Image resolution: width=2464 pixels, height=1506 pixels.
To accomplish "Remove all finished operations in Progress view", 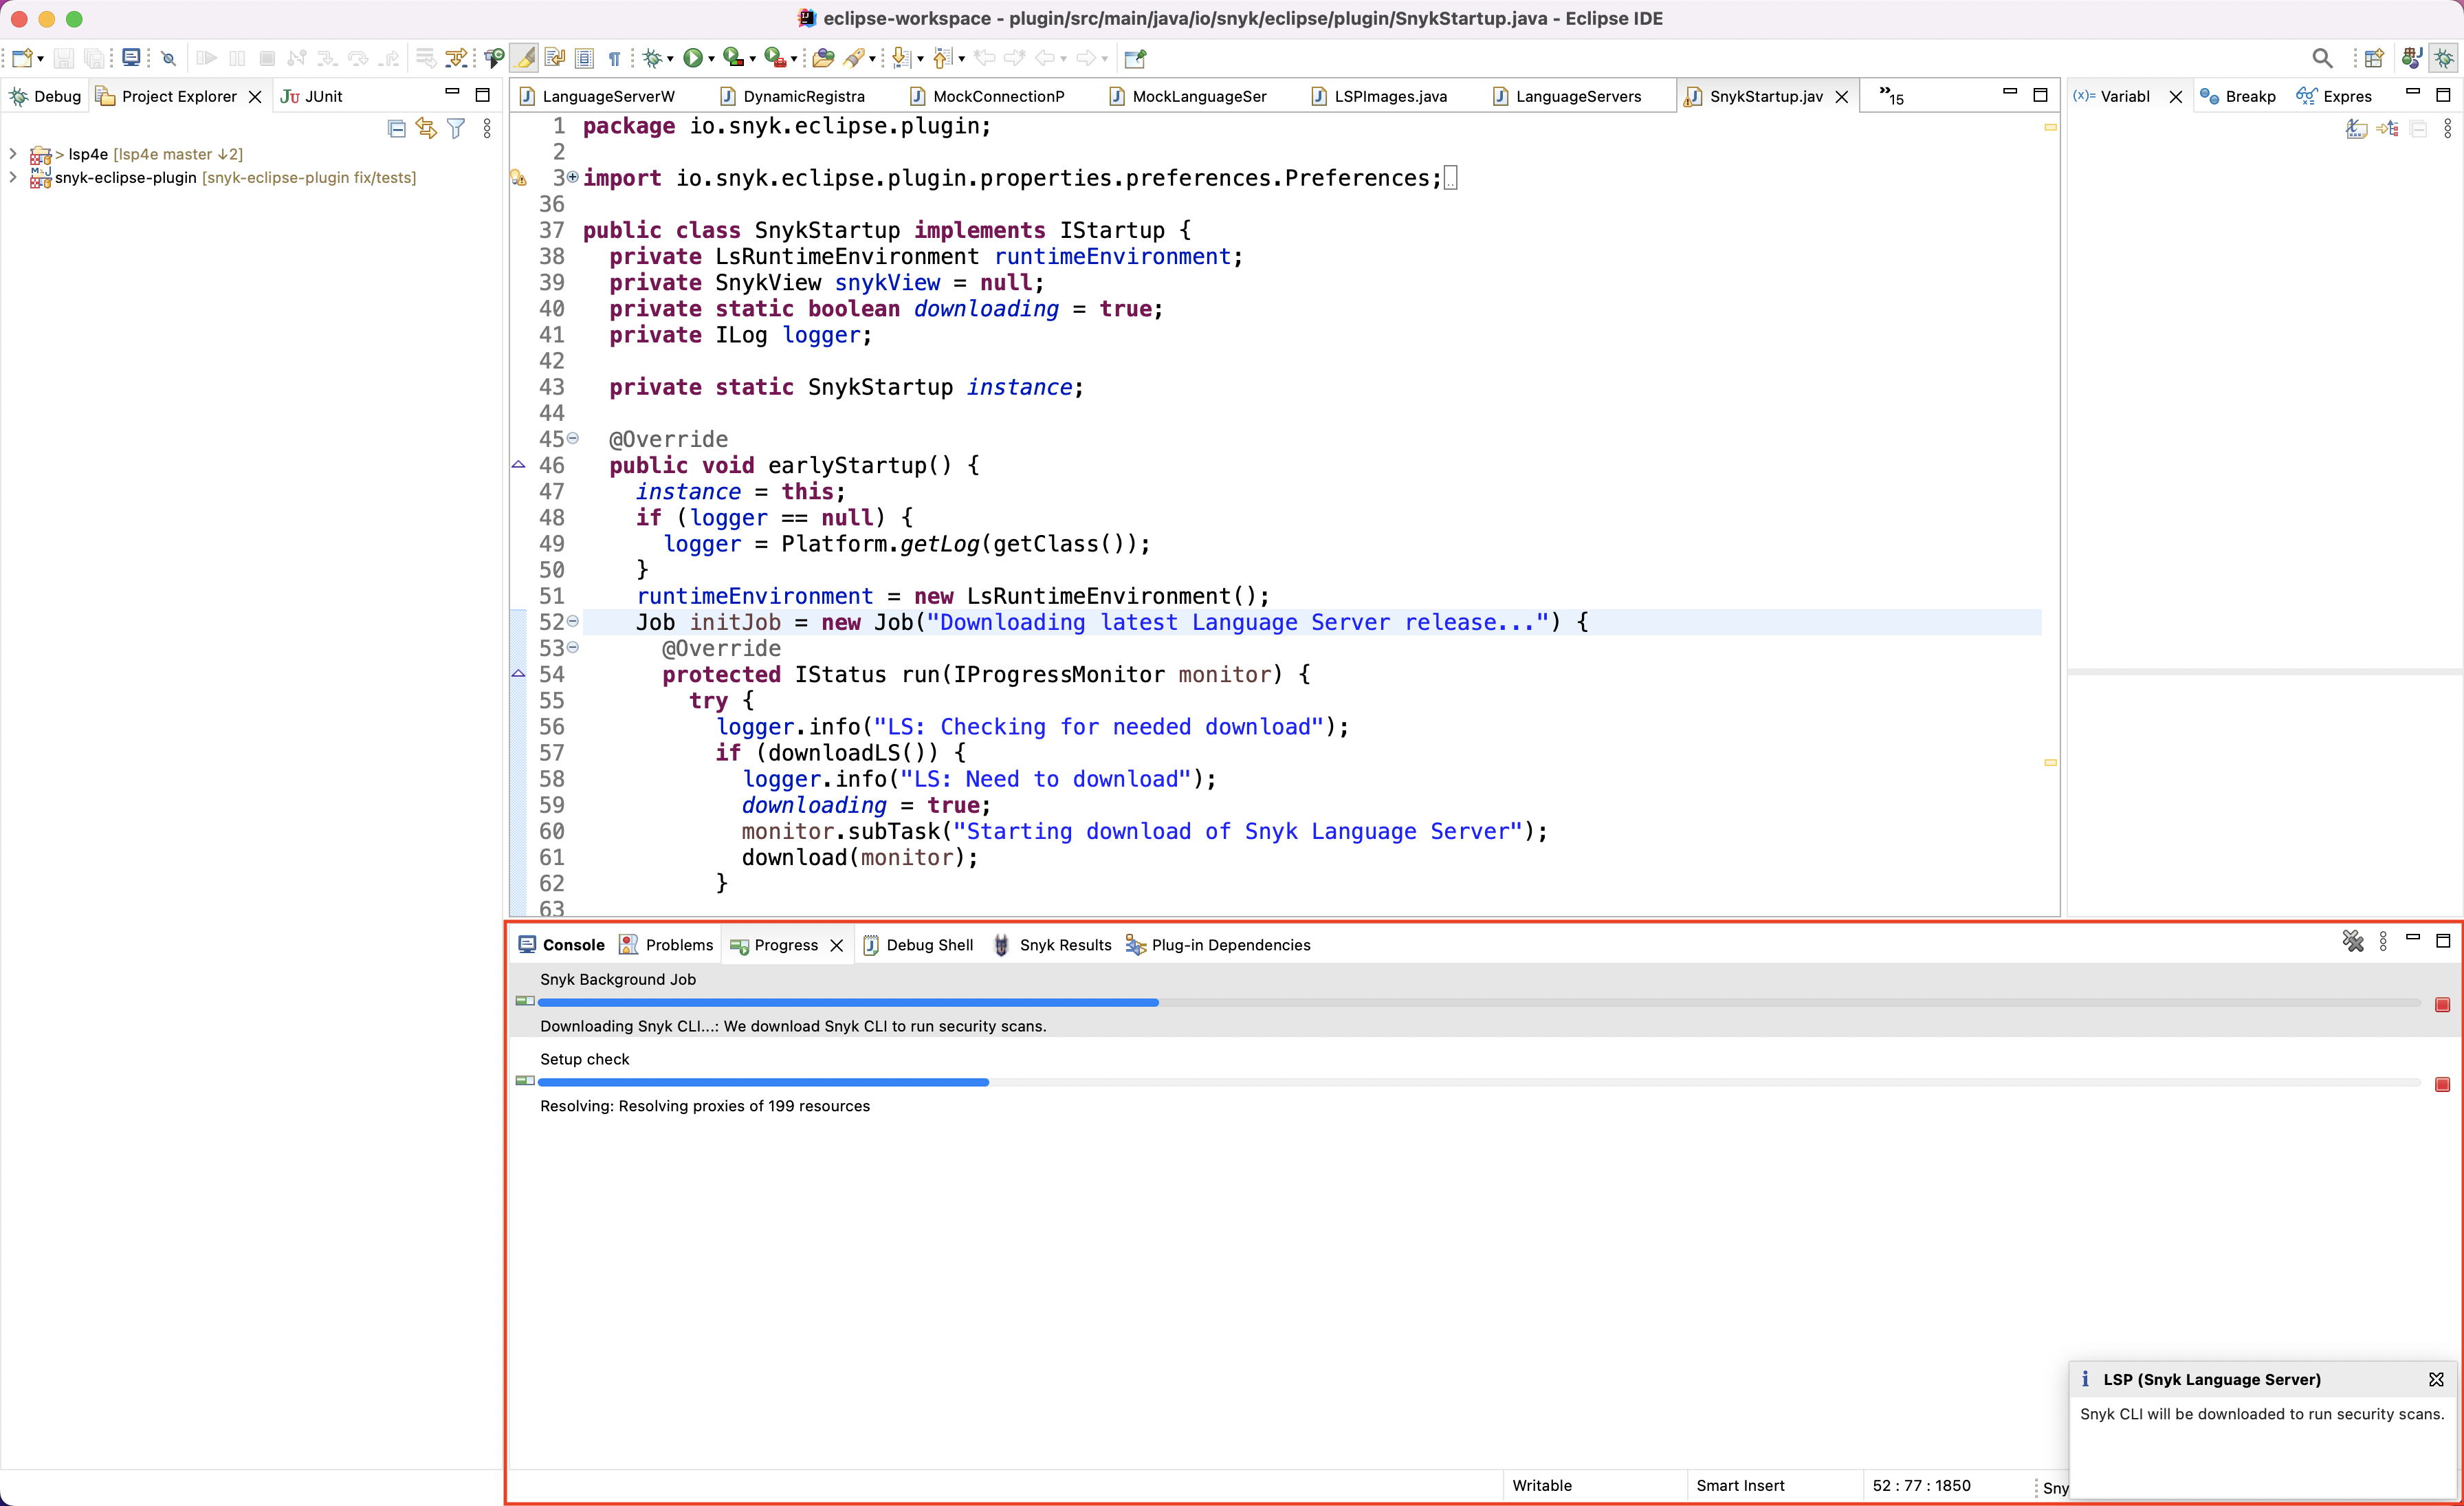I will pos(2352,941).
